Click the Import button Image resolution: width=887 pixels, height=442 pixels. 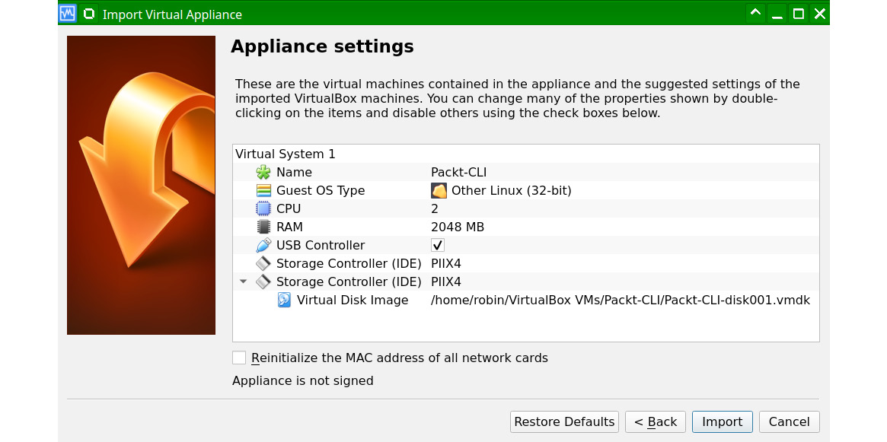(722, 421)
